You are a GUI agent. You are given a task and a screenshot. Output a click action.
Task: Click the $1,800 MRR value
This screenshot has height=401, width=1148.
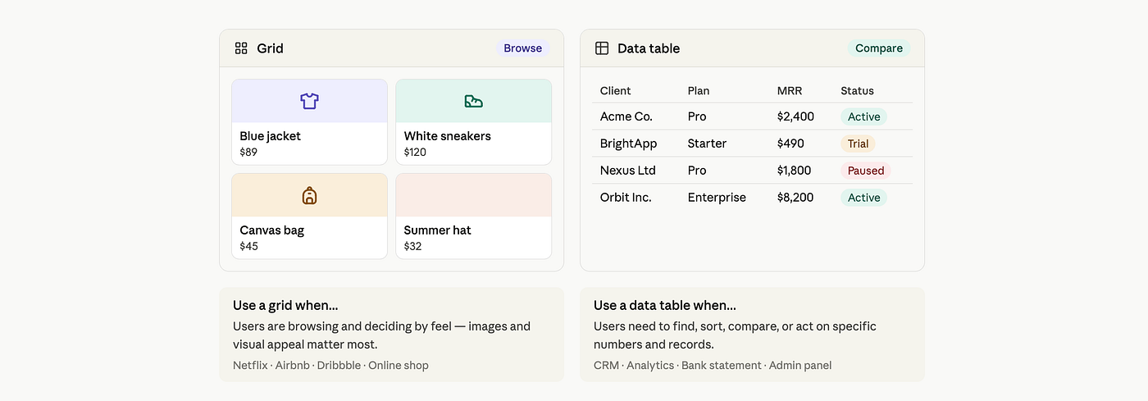[794, 171]
